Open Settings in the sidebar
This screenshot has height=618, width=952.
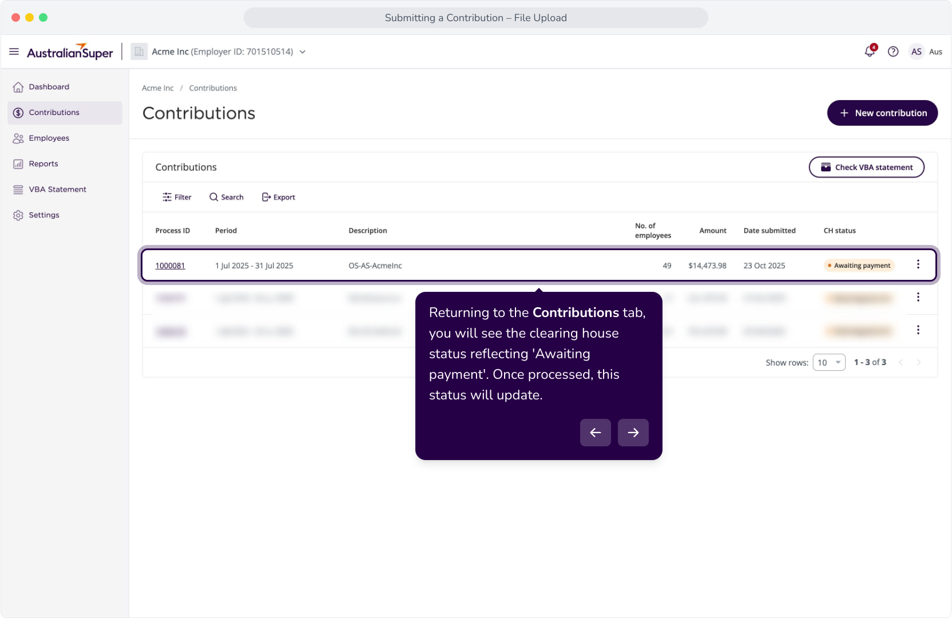tap(65, 215)
